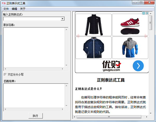Click the 匹配结果 scroll down arrow
The height and width of the screenshot is (122, 156).
tap(66, 105)
